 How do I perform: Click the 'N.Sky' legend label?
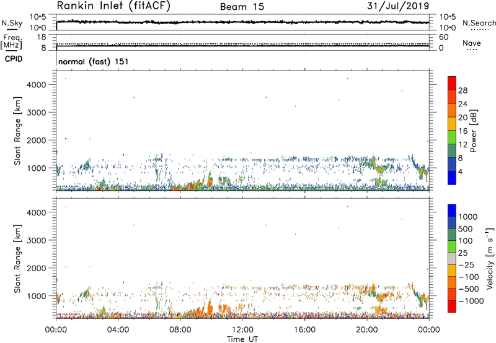(12, 23)
